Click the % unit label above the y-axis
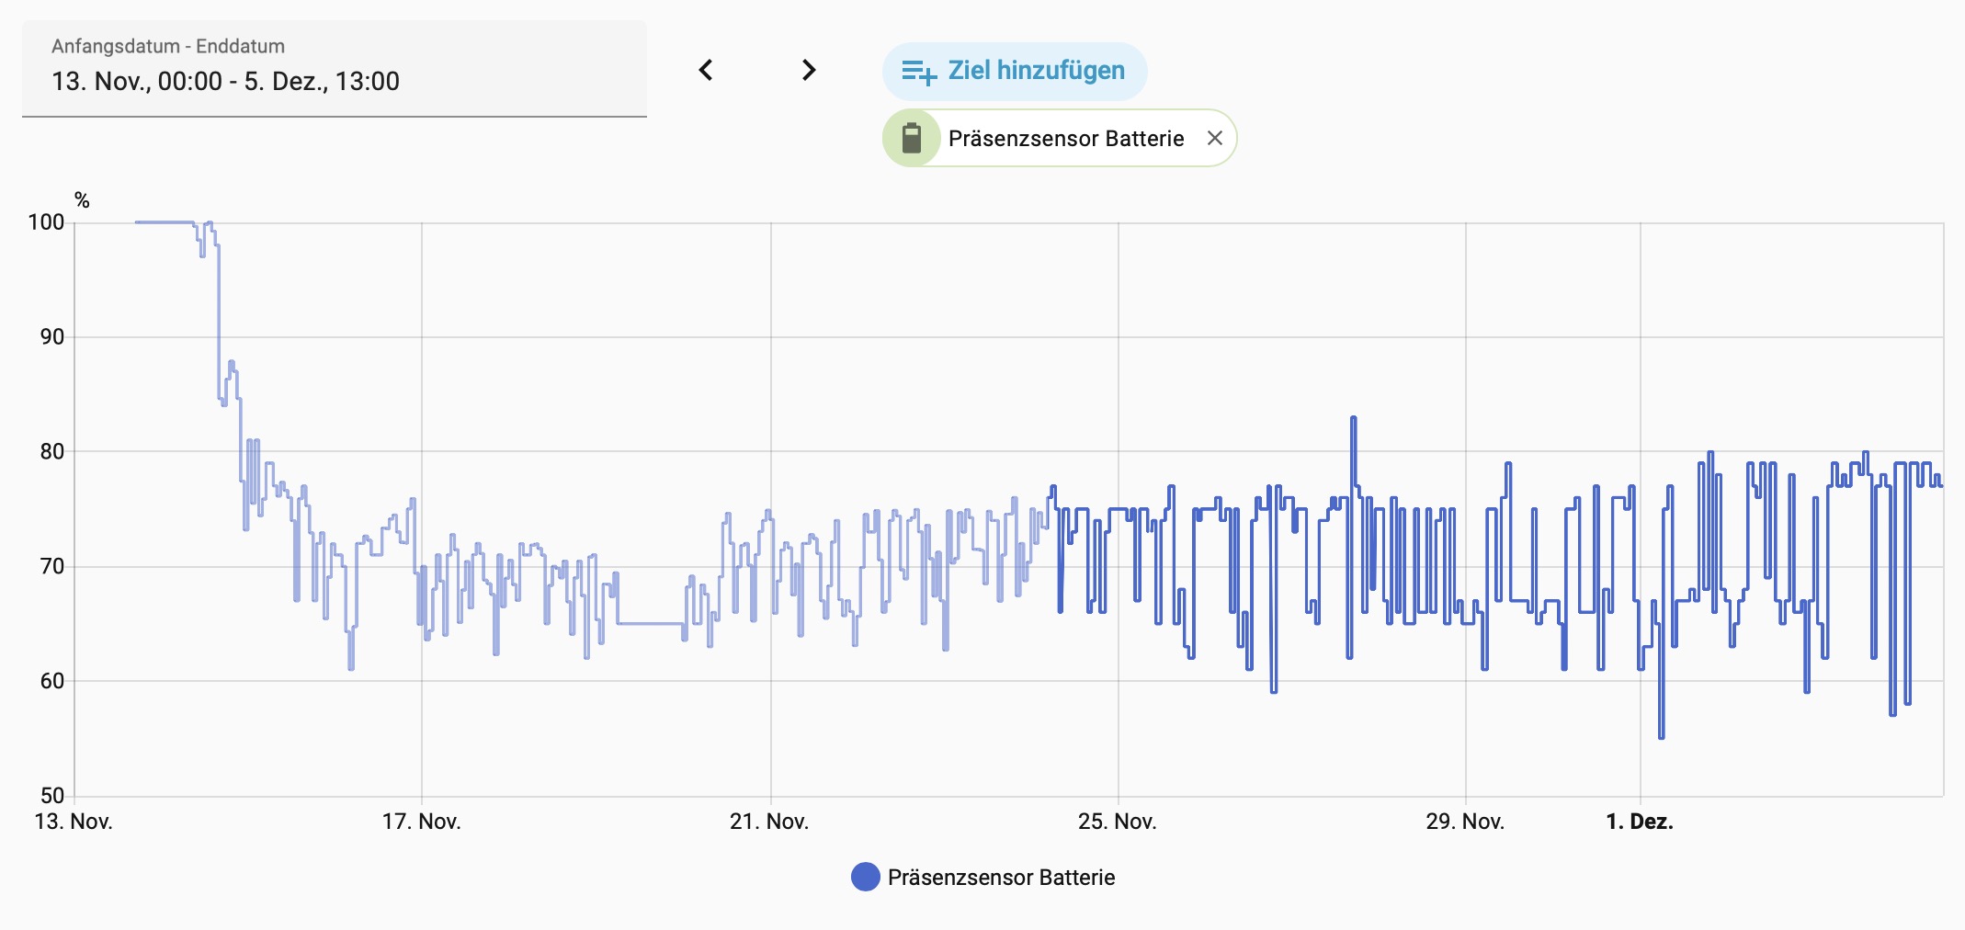Screen dimensions: 1965x930 point(83,200)
